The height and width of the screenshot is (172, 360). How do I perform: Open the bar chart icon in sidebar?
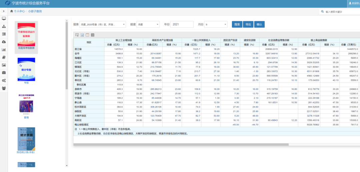(4, 49)
